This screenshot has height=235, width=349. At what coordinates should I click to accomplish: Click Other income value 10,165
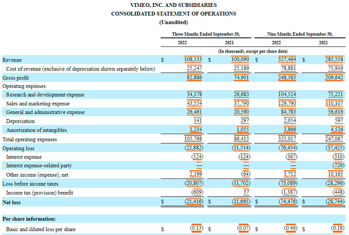[335, 174]
